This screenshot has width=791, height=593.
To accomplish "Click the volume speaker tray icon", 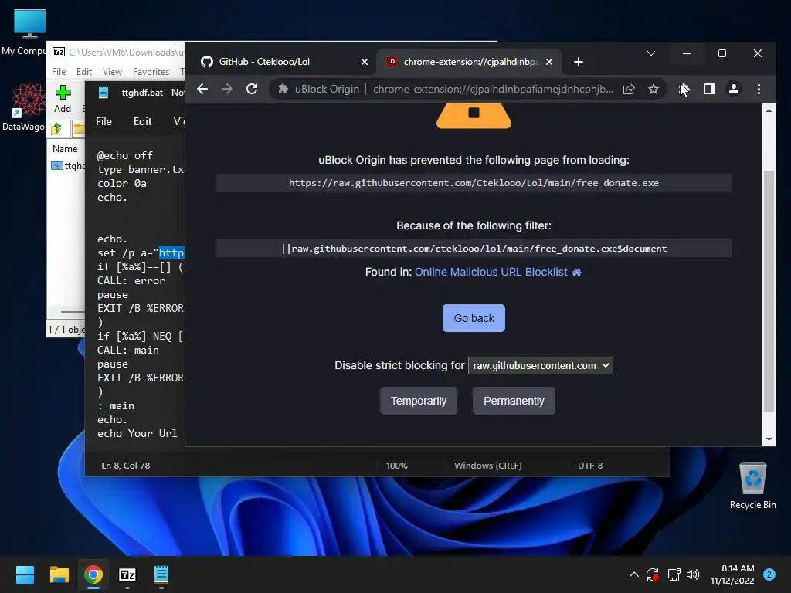I will (x=693, y=574).
